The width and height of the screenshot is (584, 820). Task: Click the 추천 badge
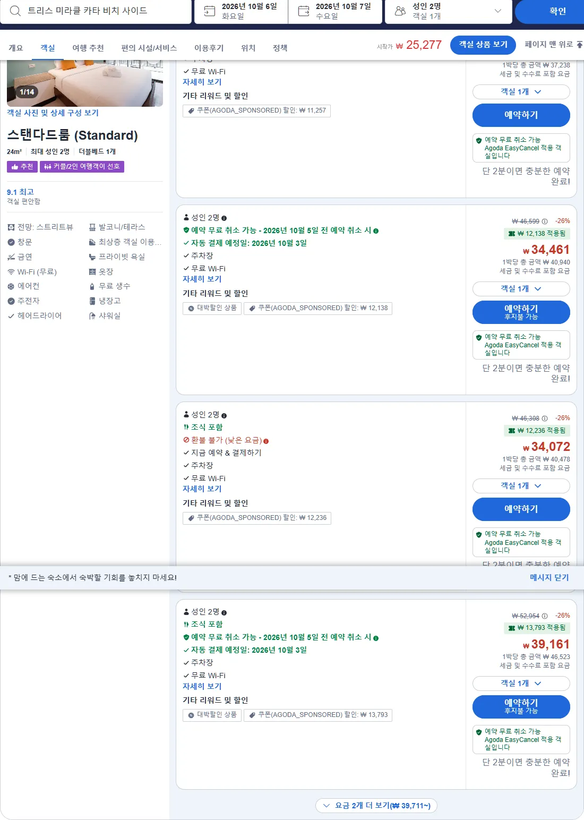(x=22, y=167)
